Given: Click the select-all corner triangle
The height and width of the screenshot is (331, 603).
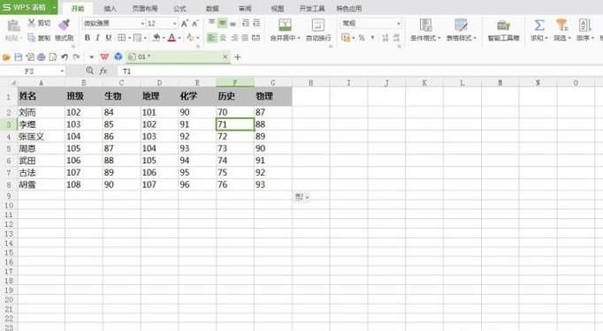Looking at the screenshot, I should coord(13,83).
